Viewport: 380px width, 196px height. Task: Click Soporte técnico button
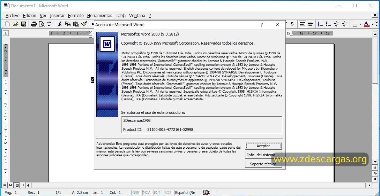pos(263,164)
